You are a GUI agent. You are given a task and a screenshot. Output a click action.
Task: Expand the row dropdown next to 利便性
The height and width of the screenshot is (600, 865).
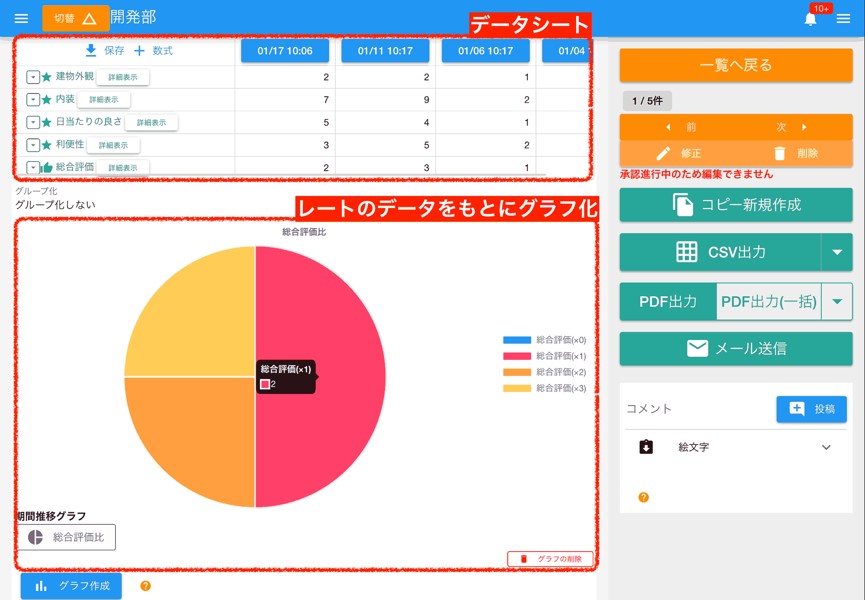tap(33, 145)
